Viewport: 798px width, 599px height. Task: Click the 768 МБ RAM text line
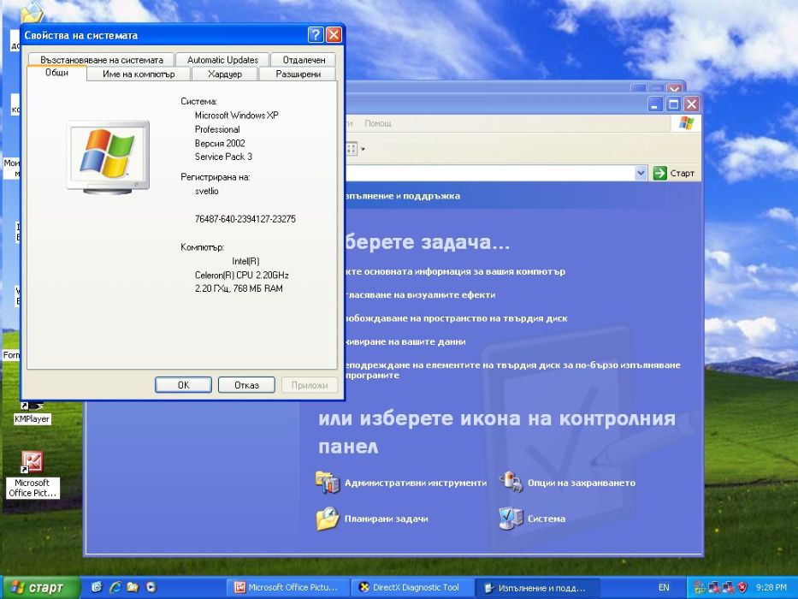coord(239,288)
